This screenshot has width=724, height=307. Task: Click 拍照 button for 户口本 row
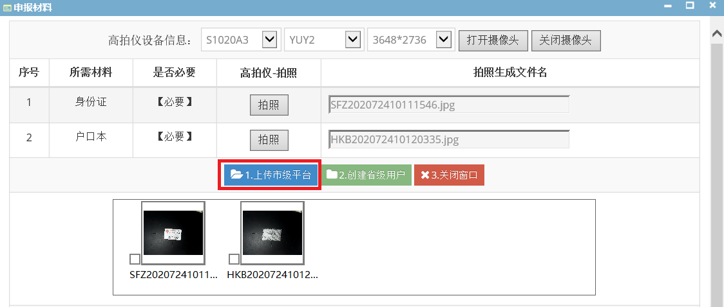(x=269, y=140)
